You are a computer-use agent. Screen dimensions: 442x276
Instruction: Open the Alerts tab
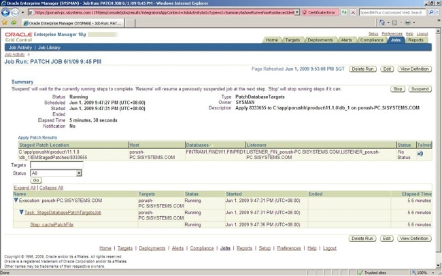click(346, 40)
